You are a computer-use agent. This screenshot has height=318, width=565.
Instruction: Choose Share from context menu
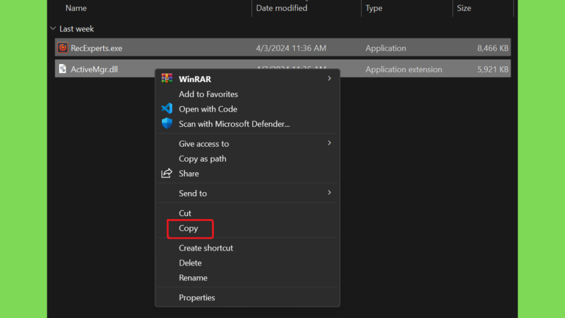tap(247, 173)
